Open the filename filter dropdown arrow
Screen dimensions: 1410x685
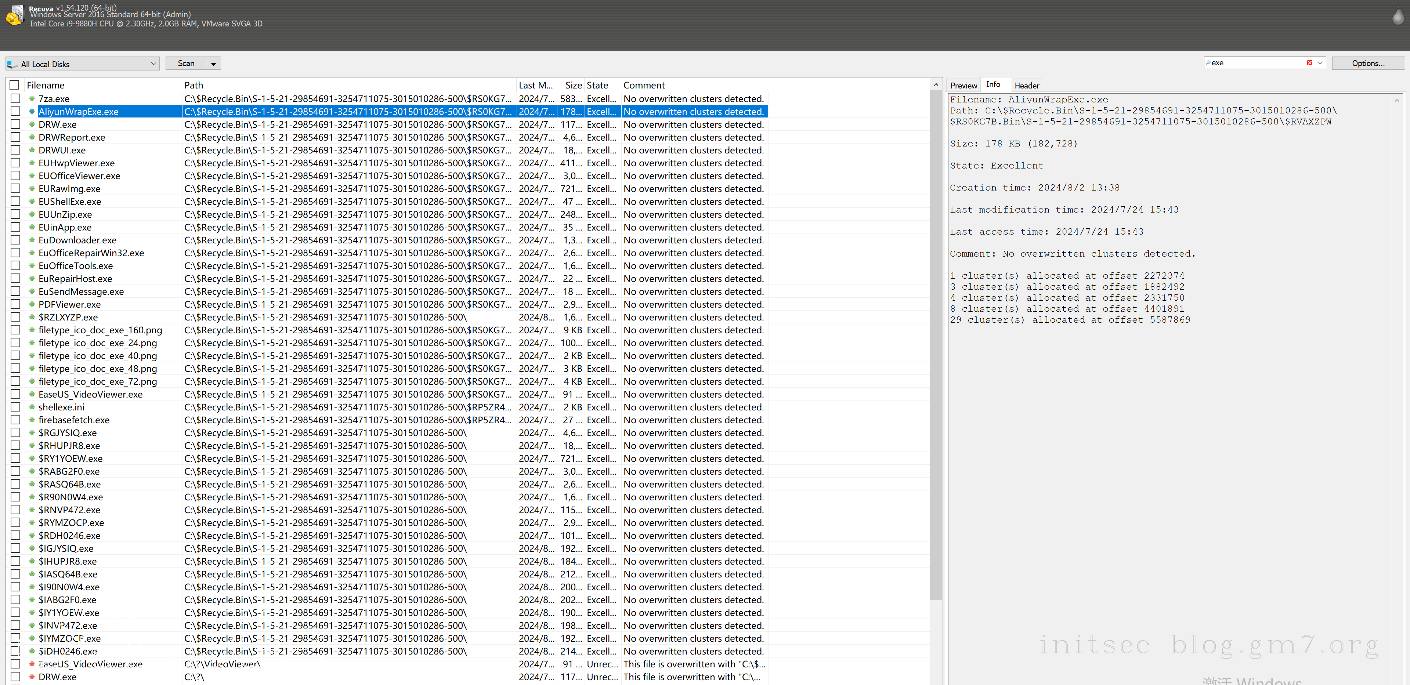coord(1320,63)
